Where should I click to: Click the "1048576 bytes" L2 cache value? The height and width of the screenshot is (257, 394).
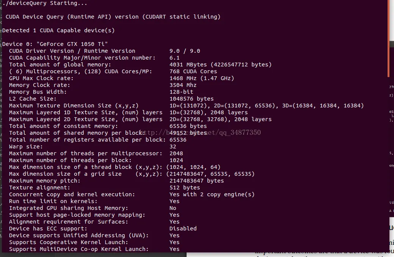(192, 99)
